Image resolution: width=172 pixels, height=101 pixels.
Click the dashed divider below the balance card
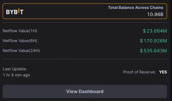click(x=85, y=23)
